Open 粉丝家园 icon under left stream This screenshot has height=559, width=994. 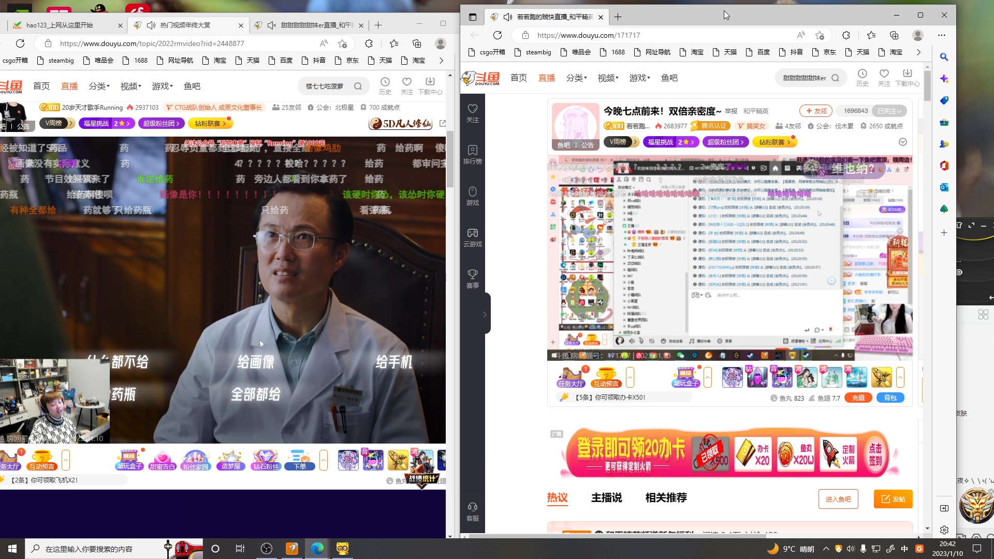(195, 460)
